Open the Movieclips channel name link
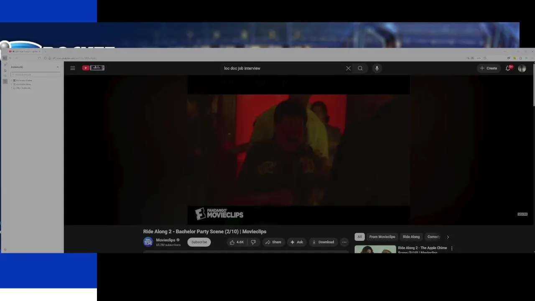Viewport: 535px width, 301px height. (x=166, y=240)
